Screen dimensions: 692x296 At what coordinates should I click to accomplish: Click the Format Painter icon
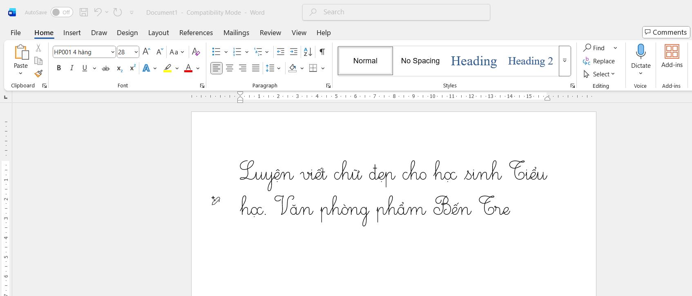pyautogui.click(x=38, y=74)
